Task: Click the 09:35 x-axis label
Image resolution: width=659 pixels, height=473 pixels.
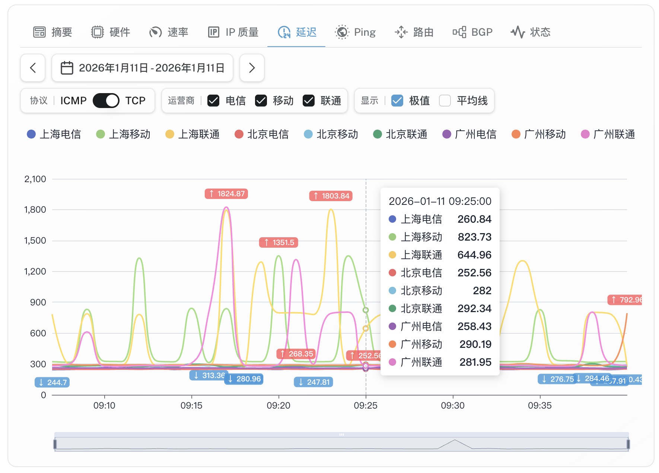Action: pos(540,406)
